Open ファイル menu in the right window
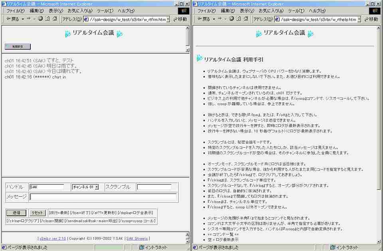The image size is (383, 251). tap(207, 11)
